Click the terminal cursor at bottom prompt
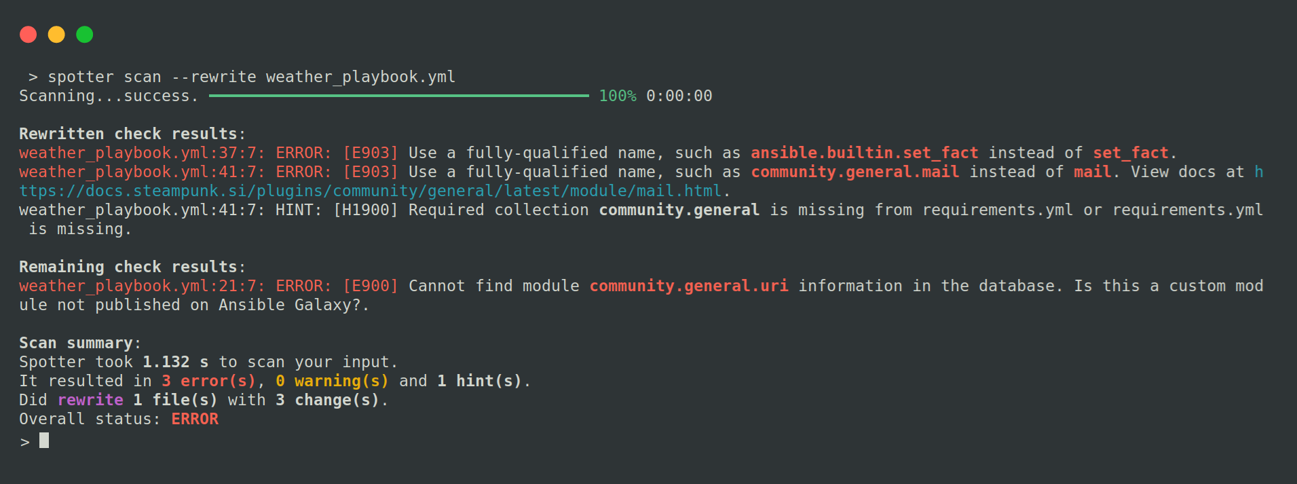This screenshot has height=484, width=1297. [44, 441]
